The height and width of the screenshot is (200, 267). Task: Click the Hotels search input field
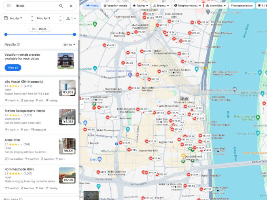click(36, 6)
